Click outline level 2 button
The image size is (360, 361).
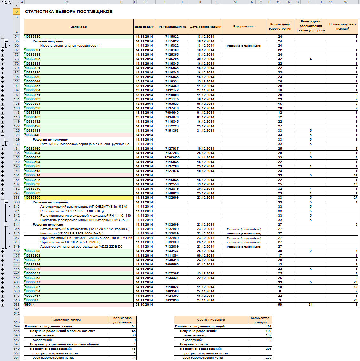[x=6, y=2]
